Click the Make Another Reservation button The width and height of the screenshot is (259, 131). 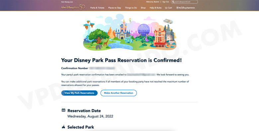pos(119,93)
